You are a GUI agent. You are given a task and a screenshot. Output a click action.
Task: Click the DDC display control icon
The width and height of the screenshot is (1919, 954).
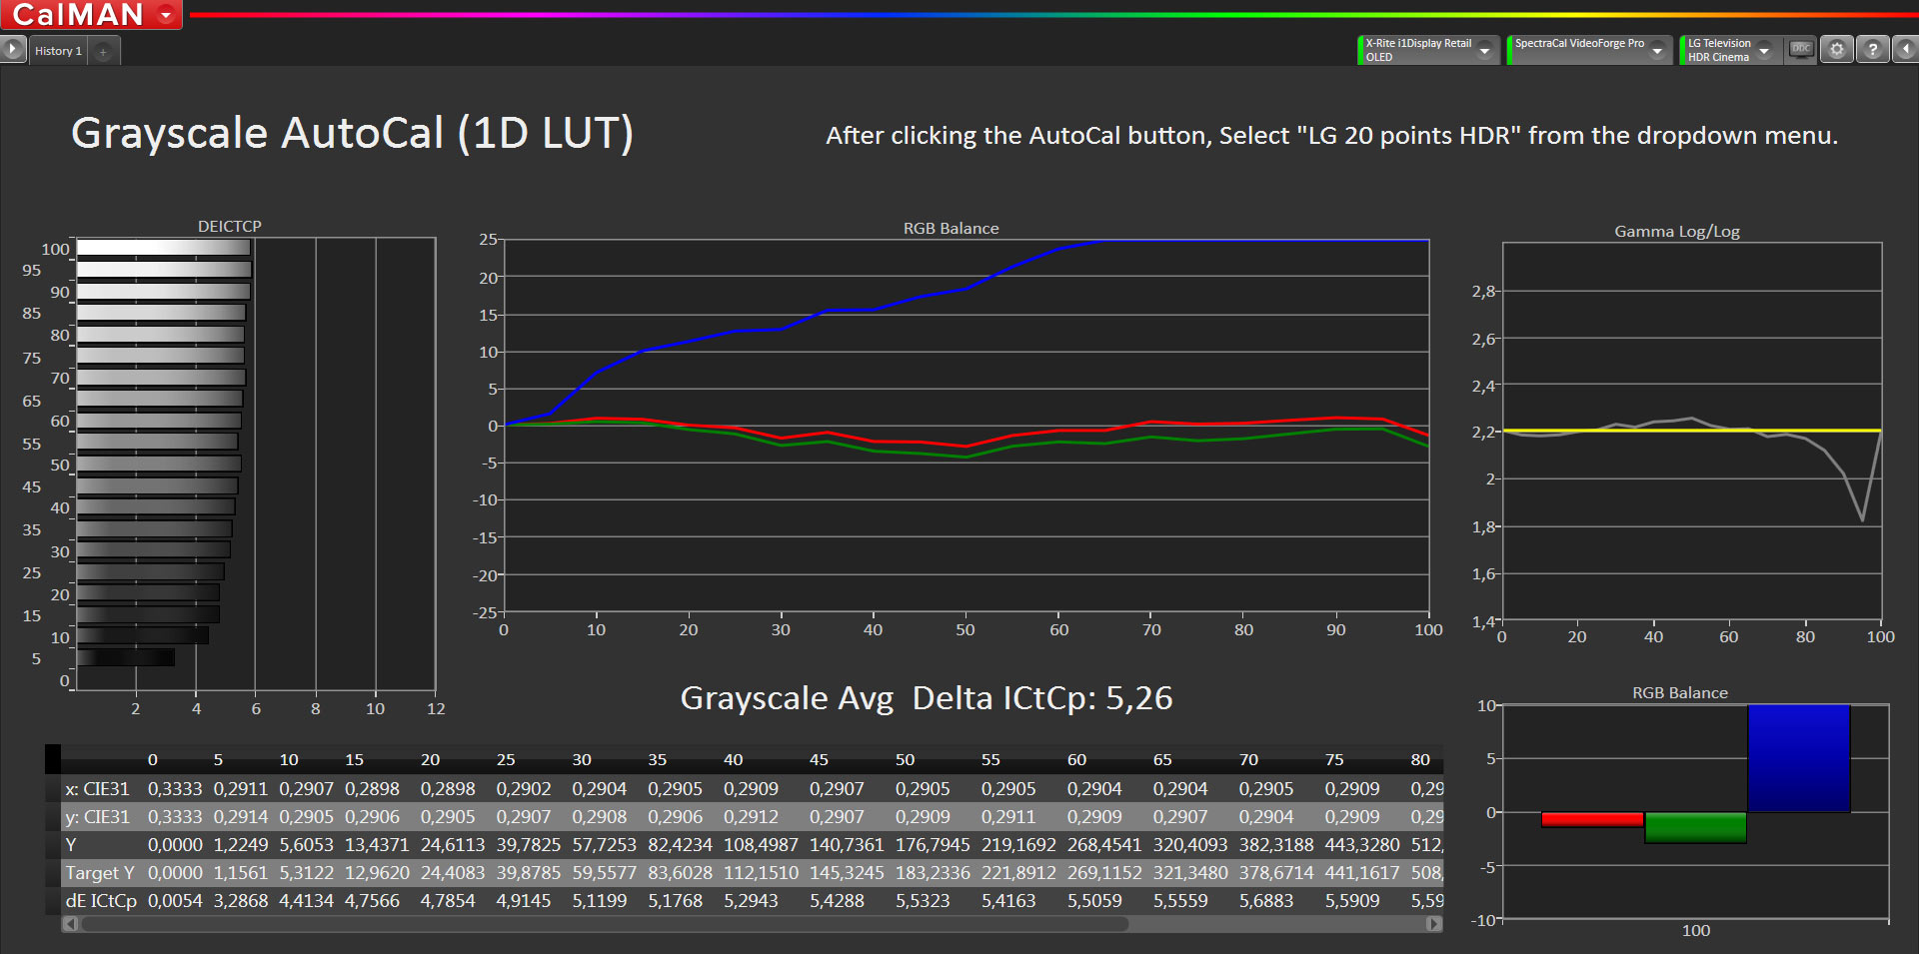(x=1801, y=49)
